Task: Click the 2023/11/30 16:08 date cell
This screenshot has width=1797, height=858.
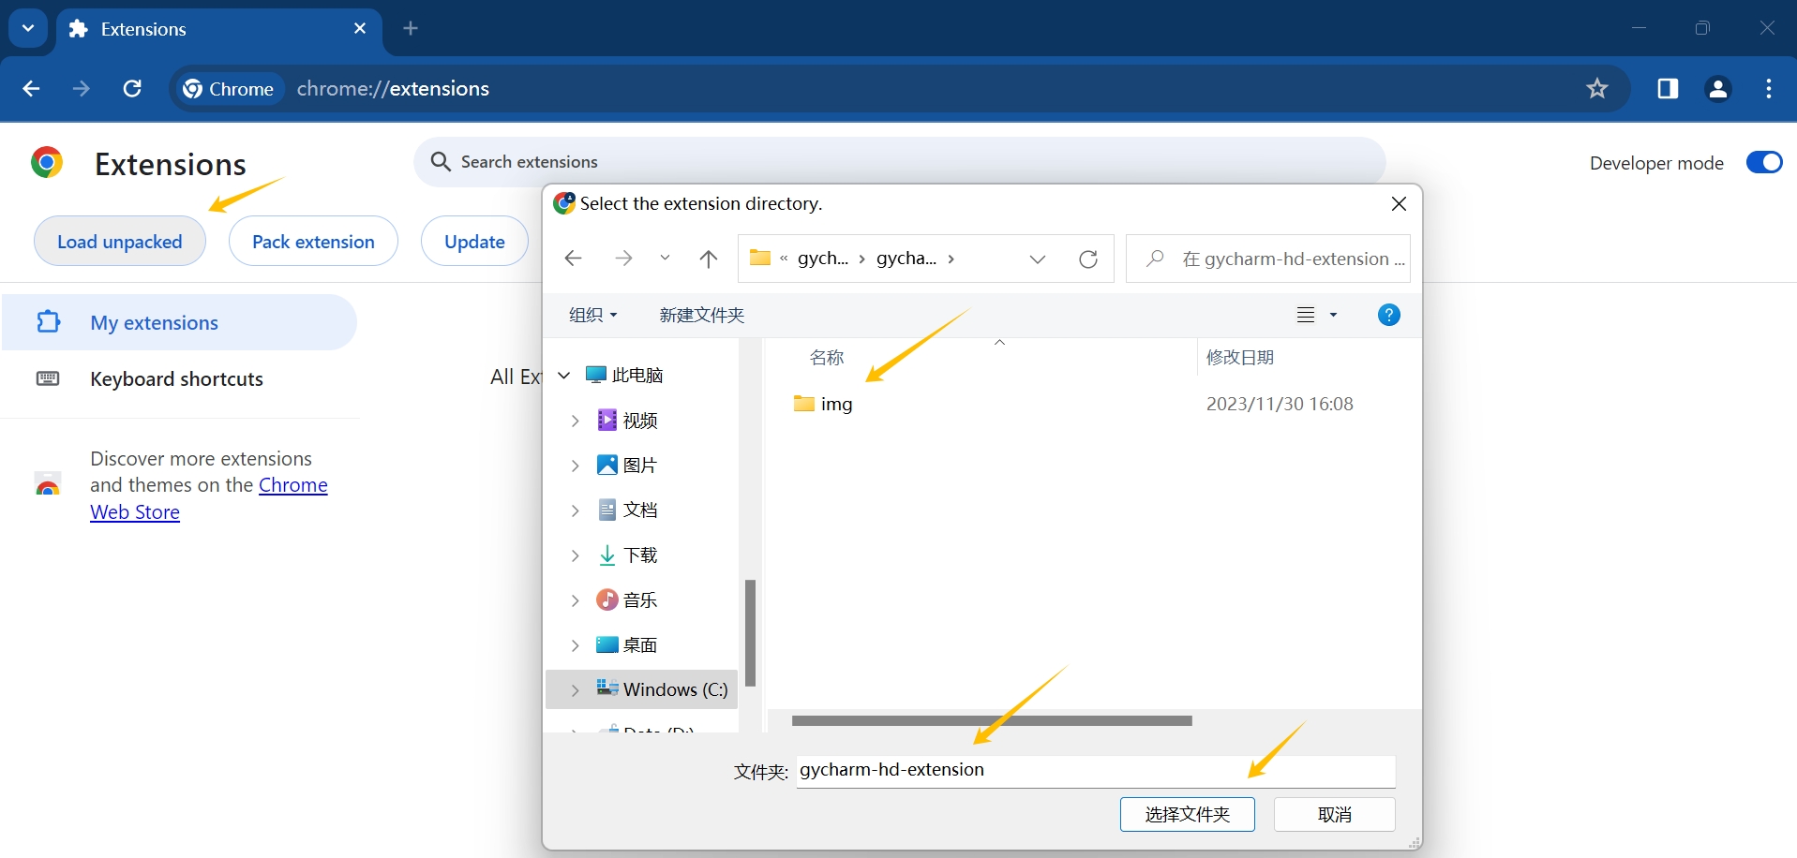Action: [1280, 404]
